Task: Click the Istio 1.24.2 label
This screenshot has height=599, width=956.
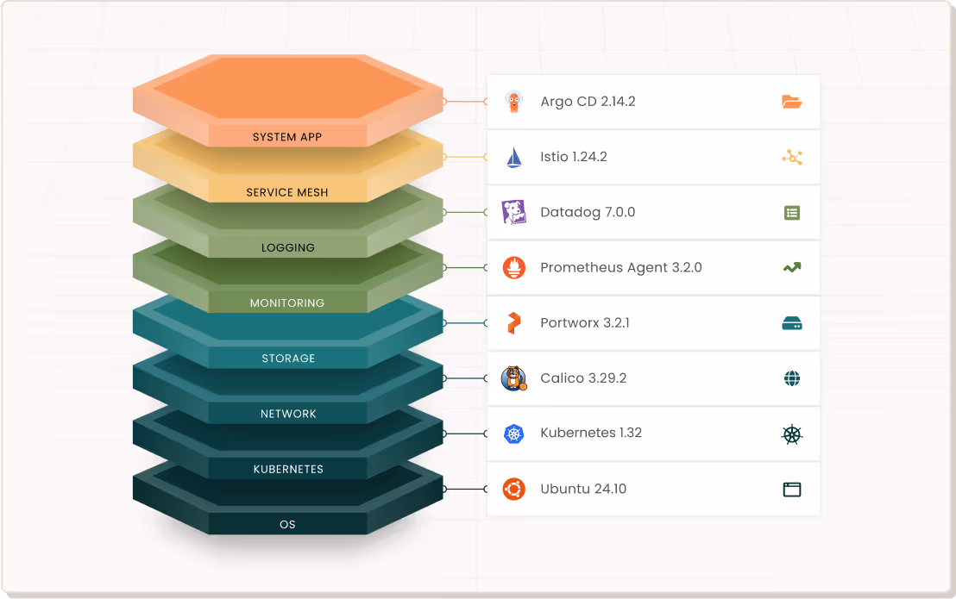Action: point(574,157)
